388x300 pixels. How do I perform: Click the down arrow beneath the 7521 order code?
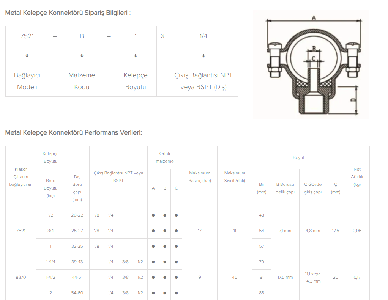coord(27,56)
